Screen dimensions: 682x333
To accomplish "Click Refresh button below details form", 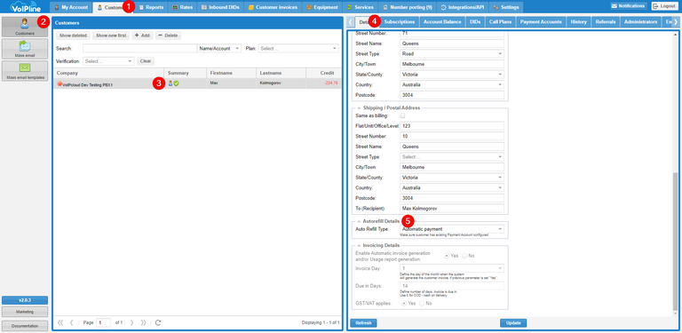I will click(x=363, y=323).
